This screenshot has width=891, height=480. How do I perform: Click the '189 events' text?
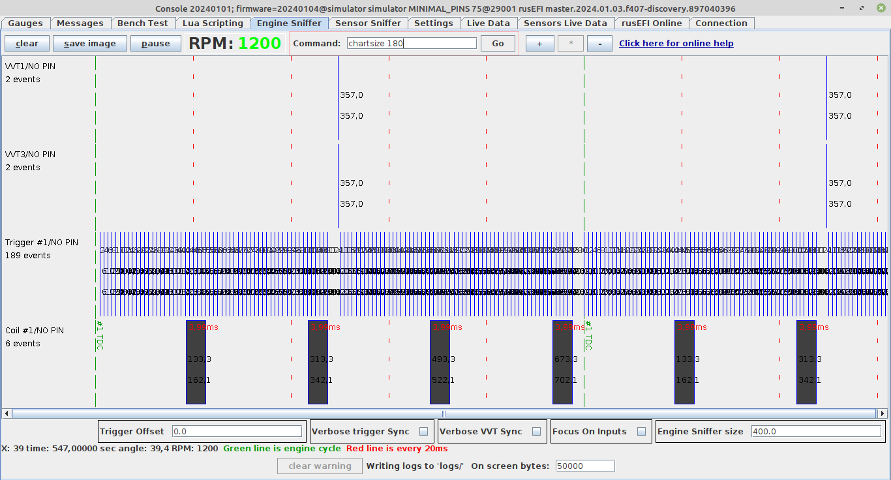(27, 255)
